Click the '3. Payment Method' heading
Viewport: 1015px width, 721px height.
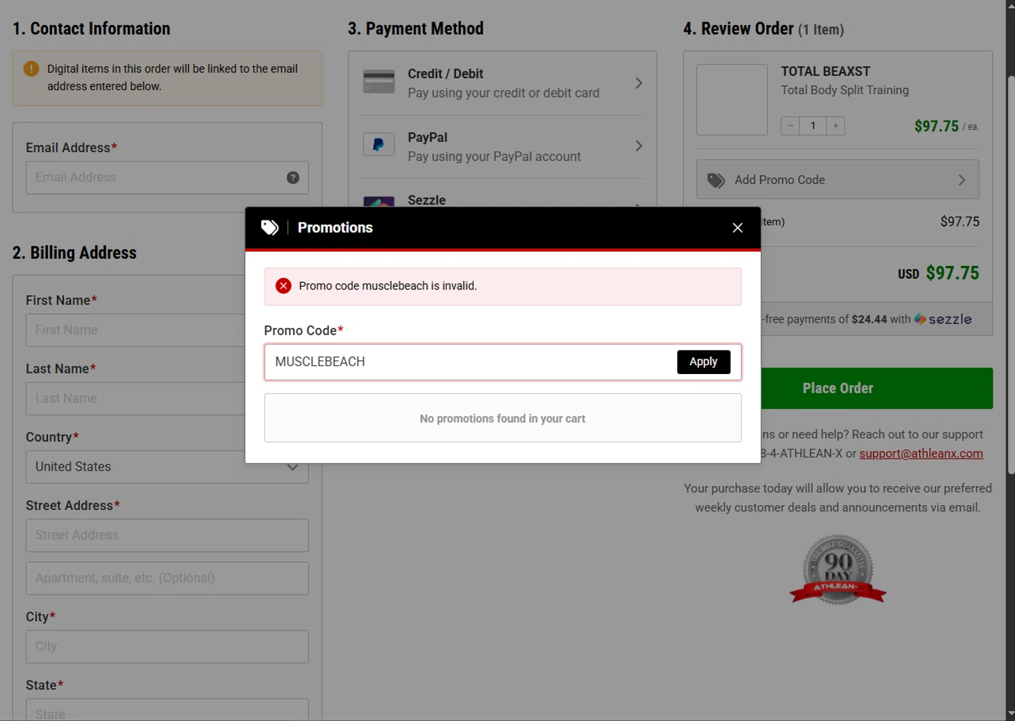click(x=415, y=28)
